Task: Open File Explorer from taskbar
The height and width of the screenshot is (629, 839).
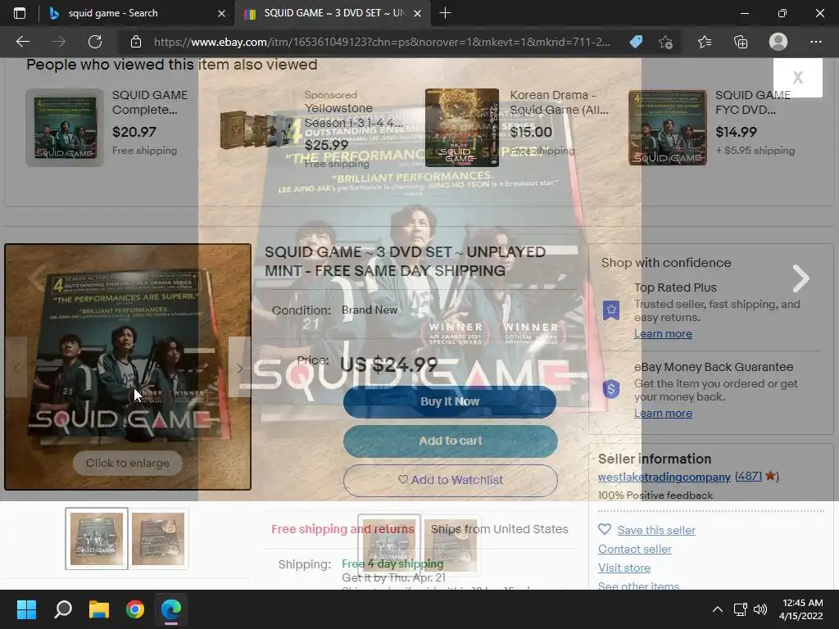Action: [x=99, y=609]
